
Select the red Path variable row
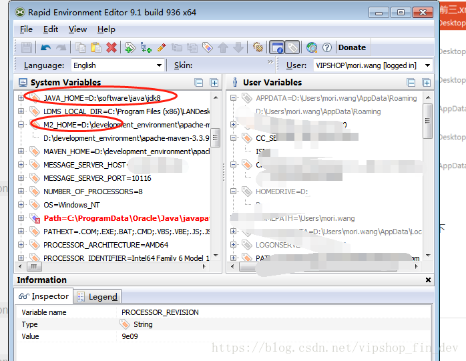click(126, 218)
